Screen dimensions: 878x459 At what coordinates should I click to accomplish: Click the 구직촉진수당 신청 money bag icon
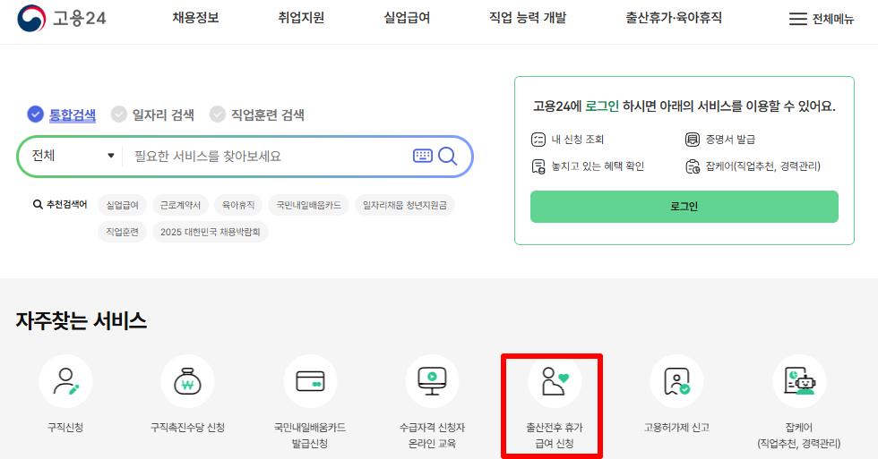click(187, 381)
